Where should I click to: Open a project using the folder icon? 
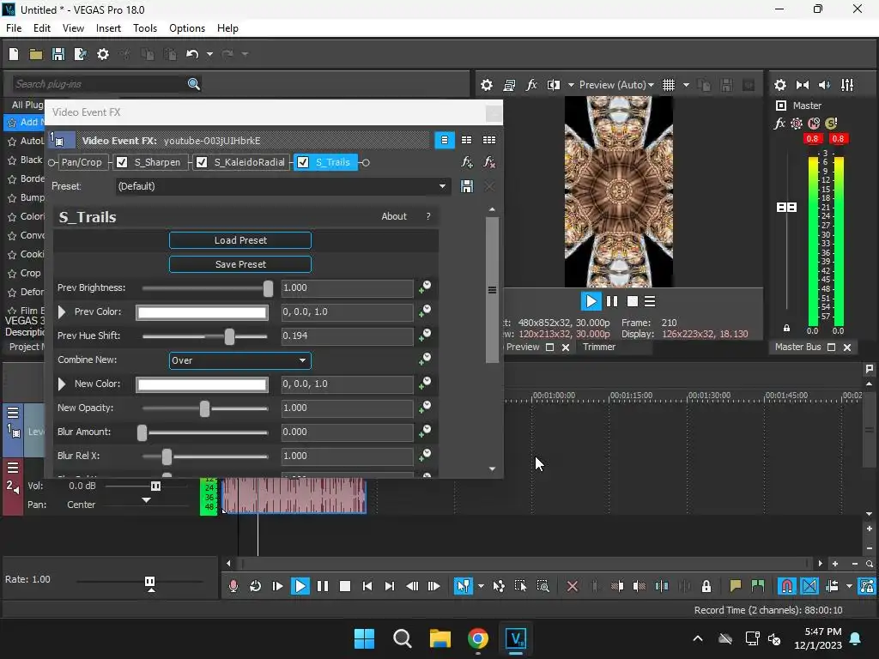(36, 54)
